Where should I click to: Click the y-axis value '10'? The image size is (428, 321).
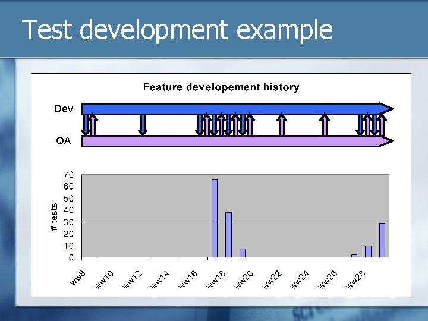(x=68, y=246)
